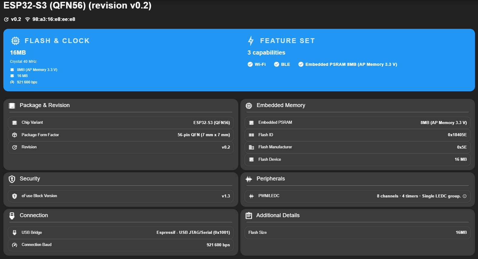The image size is (478, 259).
Task: Click the Wi-Fi capability checkmark
Action: pyautogui.click(x=250, y=64)
